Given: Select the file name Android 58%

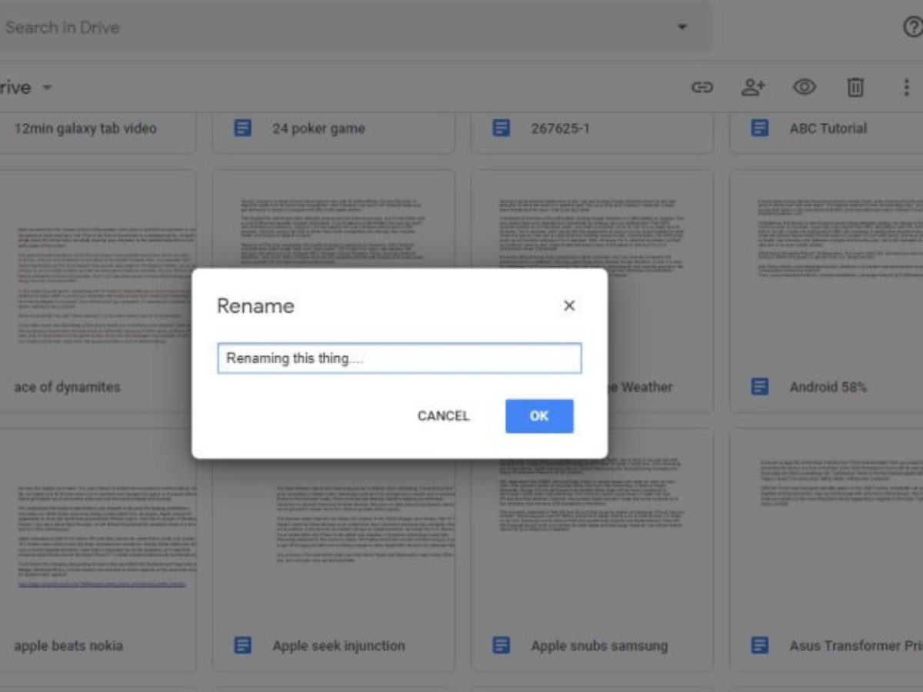Looking at the screenshot, I should click(x=828, y=387).
